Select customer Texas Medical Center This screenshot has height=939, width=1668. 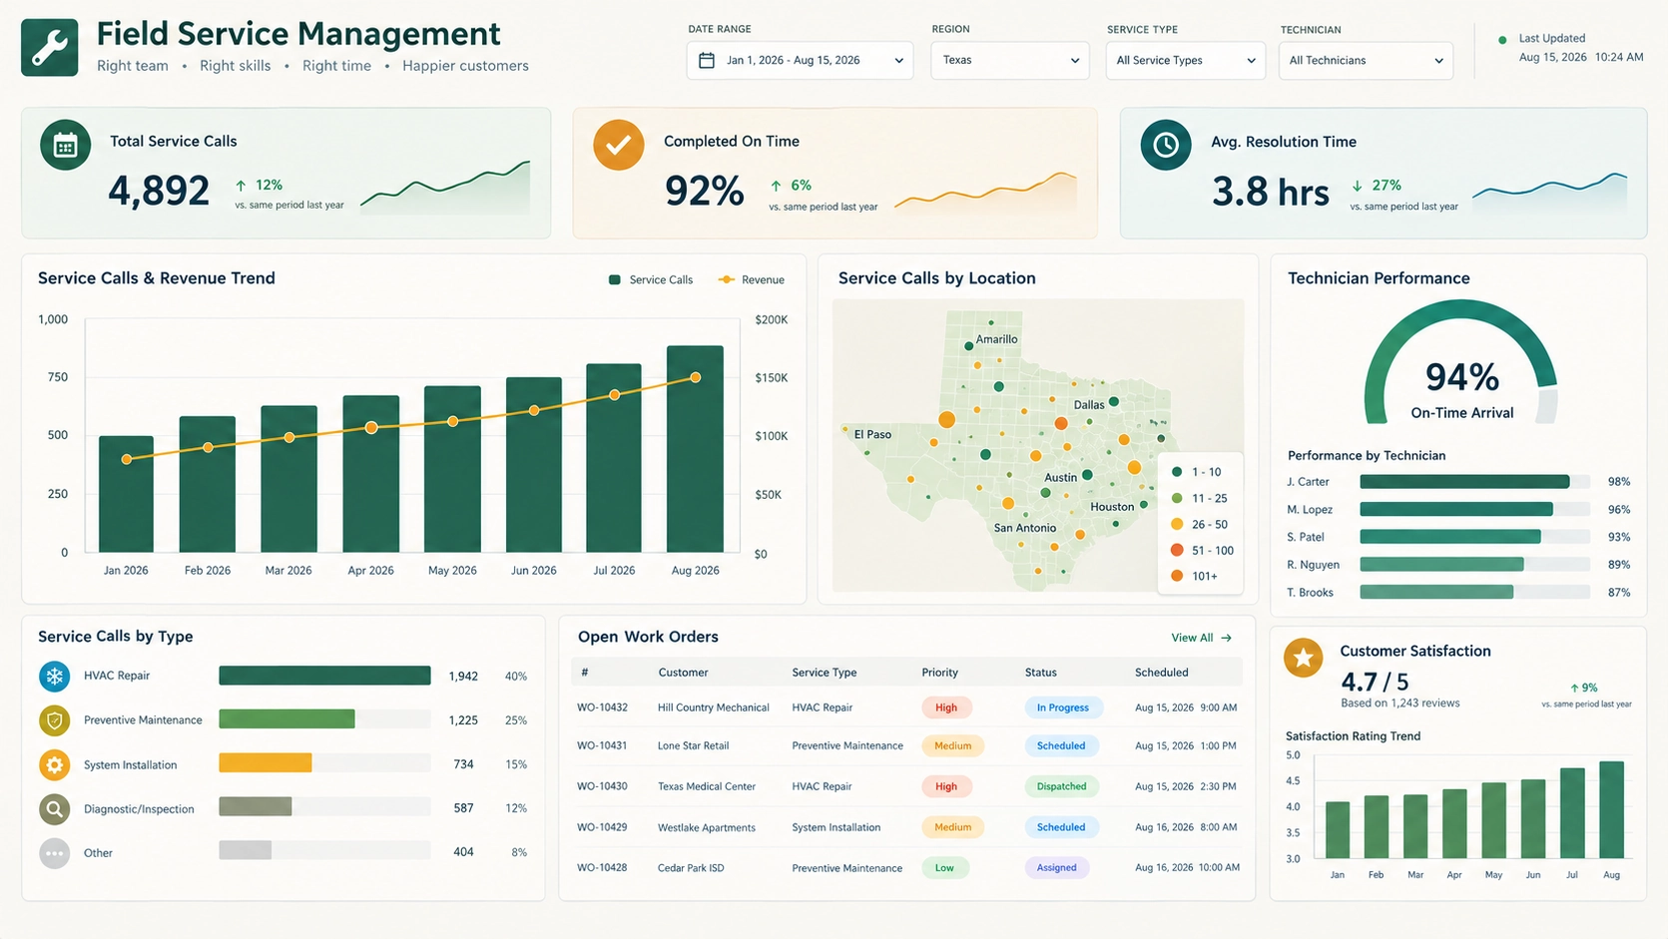tap(707, 786)
